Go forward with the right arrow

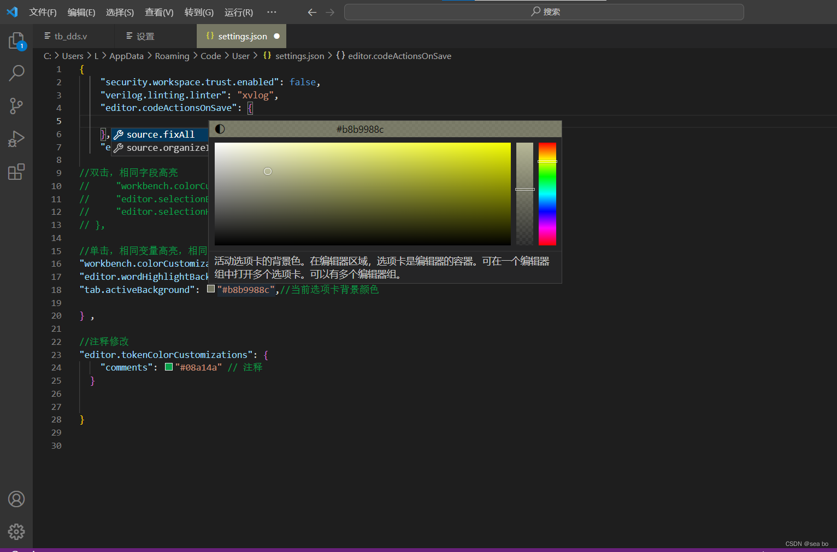pos(330,12)
